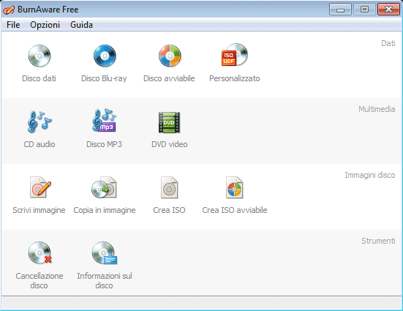Close the BurnAware Free window

click(388, 10)
